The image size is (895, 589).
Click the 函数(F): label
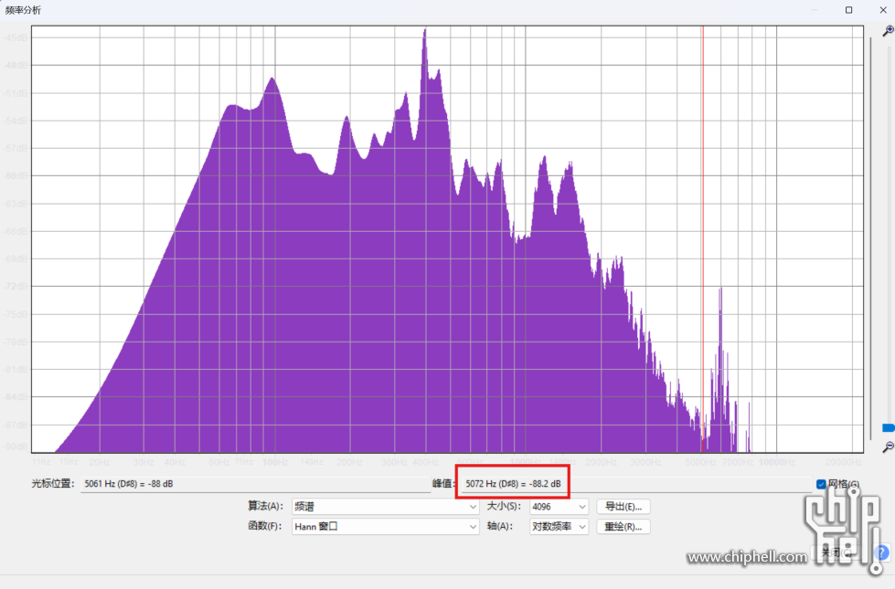265,526
